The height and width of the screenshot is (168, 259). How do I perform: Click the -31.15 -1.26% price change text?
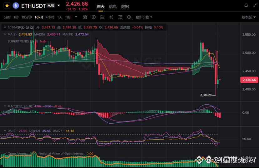point(77,9)
